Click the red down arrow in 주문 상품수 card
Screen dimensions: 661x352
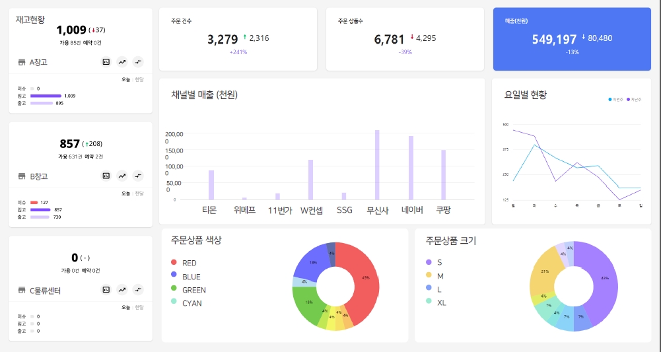pos(412,37)
